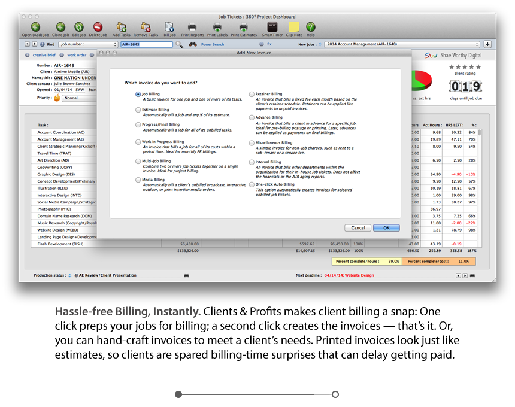The image size is (515, 407).
Task: Launch the SmartTimer tool
Action: tap(272, 27)
